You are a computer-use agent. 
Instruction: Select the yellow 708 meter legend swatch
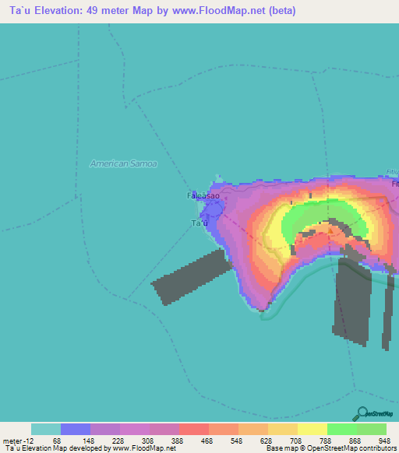coord(312,430)
